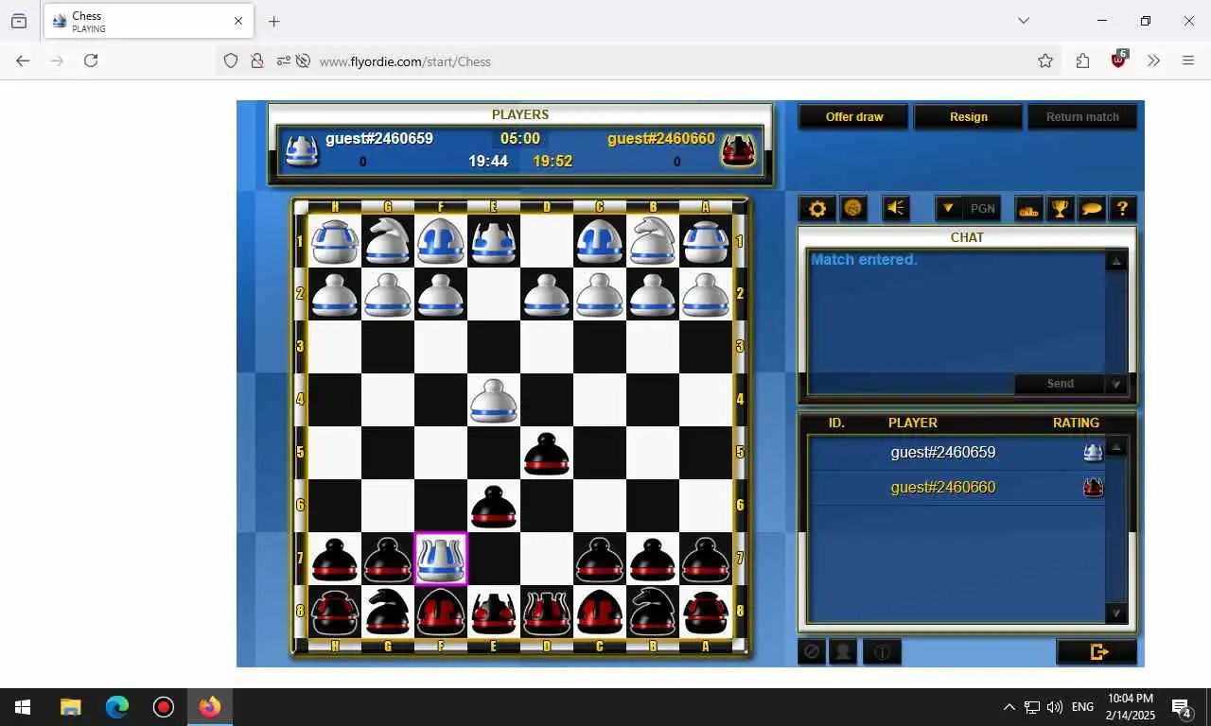
Task: Click the exit room door icon
Action: tap(1097, 651)
